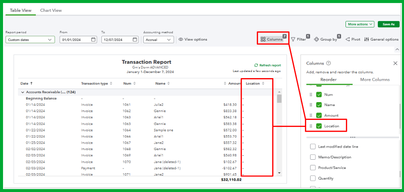Click invoice number 1068
This screenshot has width=404, height=192.
tap(127, 149)
